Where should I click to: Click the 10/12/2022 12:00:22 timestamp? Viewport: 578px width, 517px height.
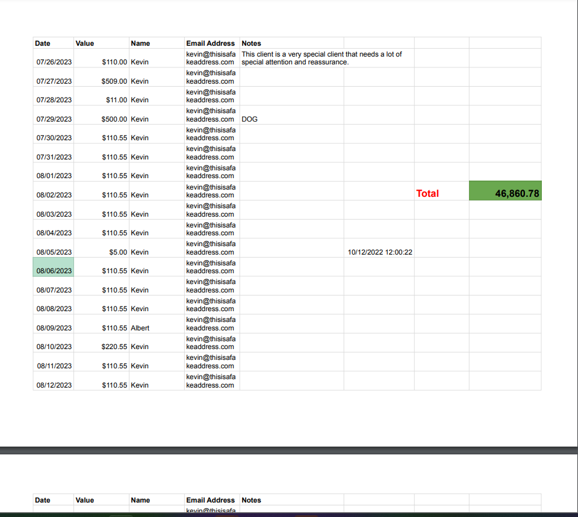click(380, 252)
